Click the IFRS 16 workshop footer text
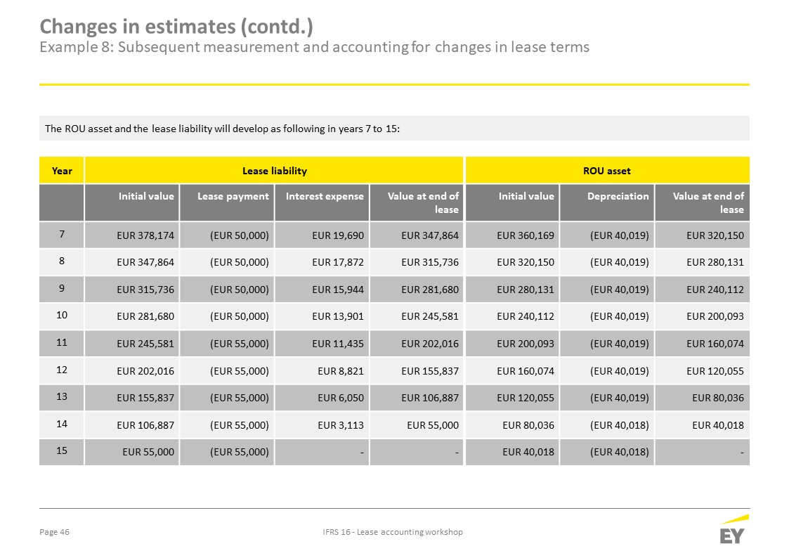The width and height of the screenshot is (789, 558). (393, 532)
